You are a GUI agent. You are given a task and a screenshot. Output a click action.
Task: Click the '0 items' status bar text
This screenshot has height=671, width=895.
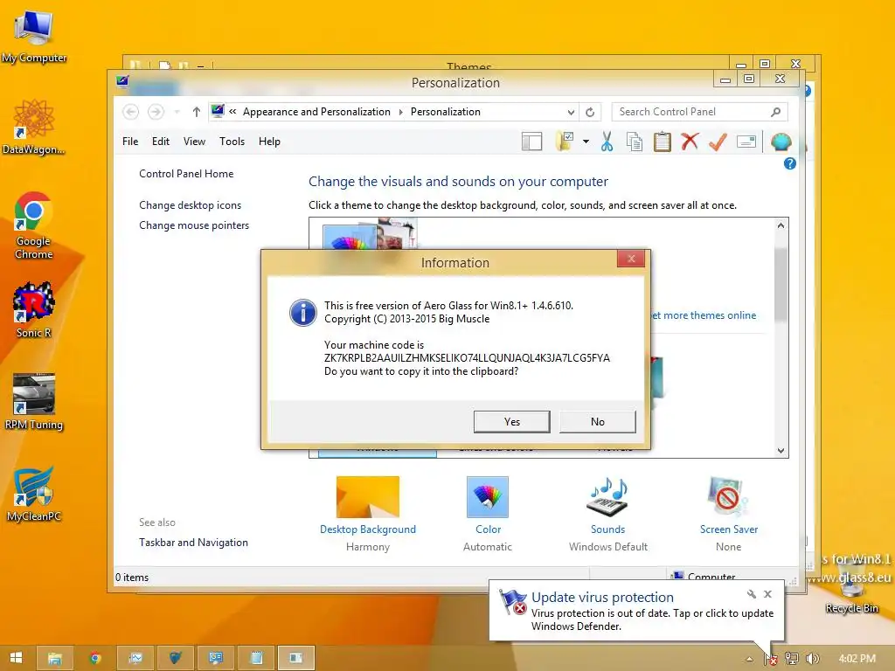pos(132,578)
